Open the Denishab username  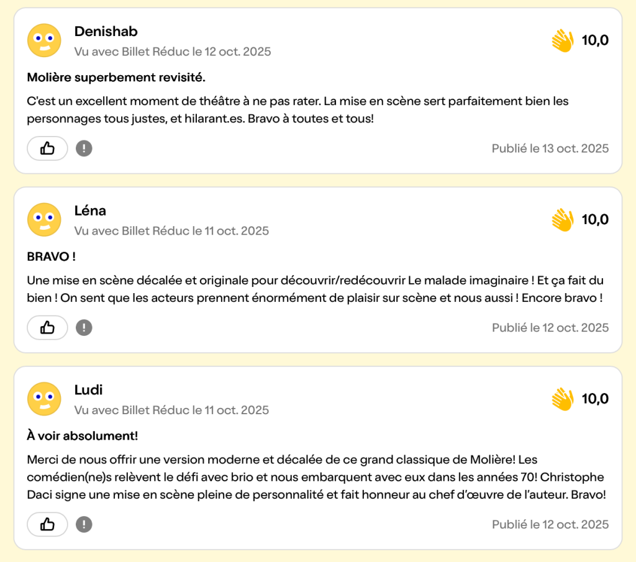coord(106,32)
